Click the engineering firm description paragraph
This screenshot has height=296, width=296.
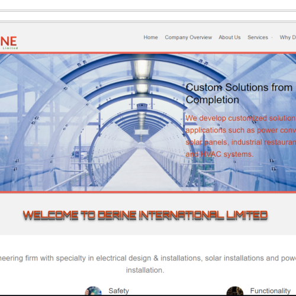pyautogui.click(x=148, y=264)
